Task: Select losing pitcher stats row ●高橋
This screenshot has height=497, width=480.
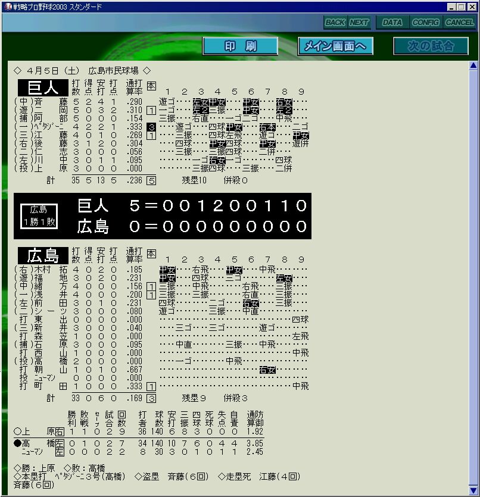Action: (139, 443)
